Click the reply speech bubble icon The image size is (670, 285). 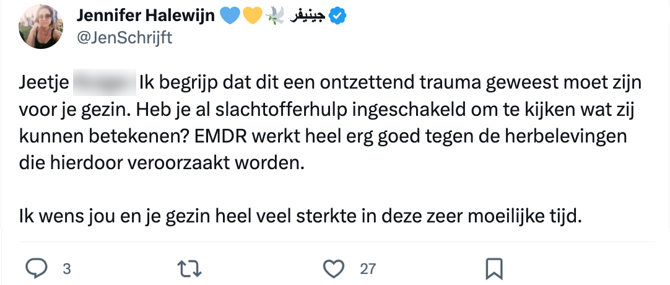37,268
